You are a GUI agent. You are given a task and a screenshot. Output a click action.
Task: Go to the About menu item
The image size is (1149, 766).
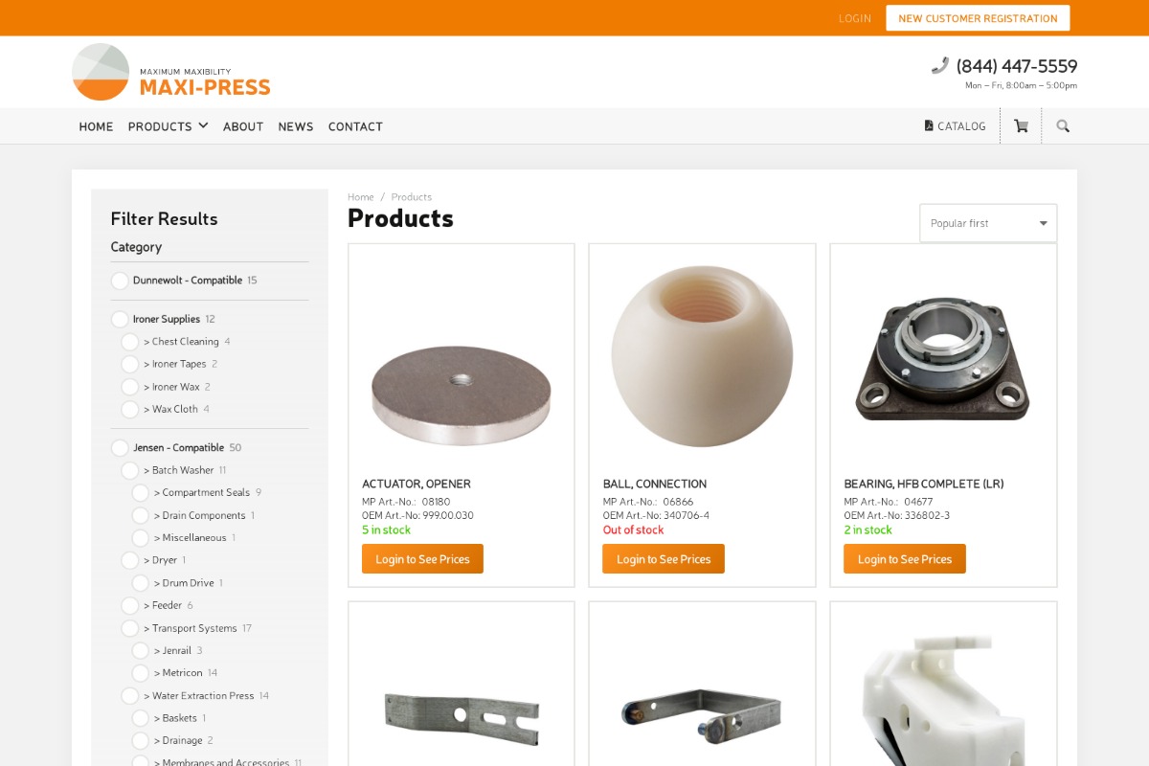243,126
